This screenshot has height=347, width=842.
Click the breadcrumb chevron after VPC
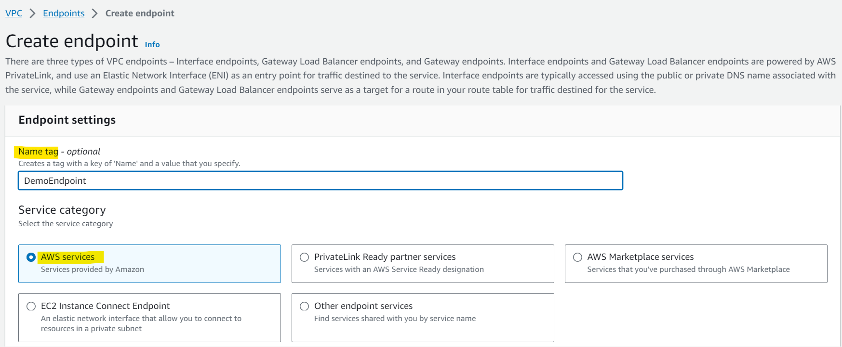(x=33, y=13)
